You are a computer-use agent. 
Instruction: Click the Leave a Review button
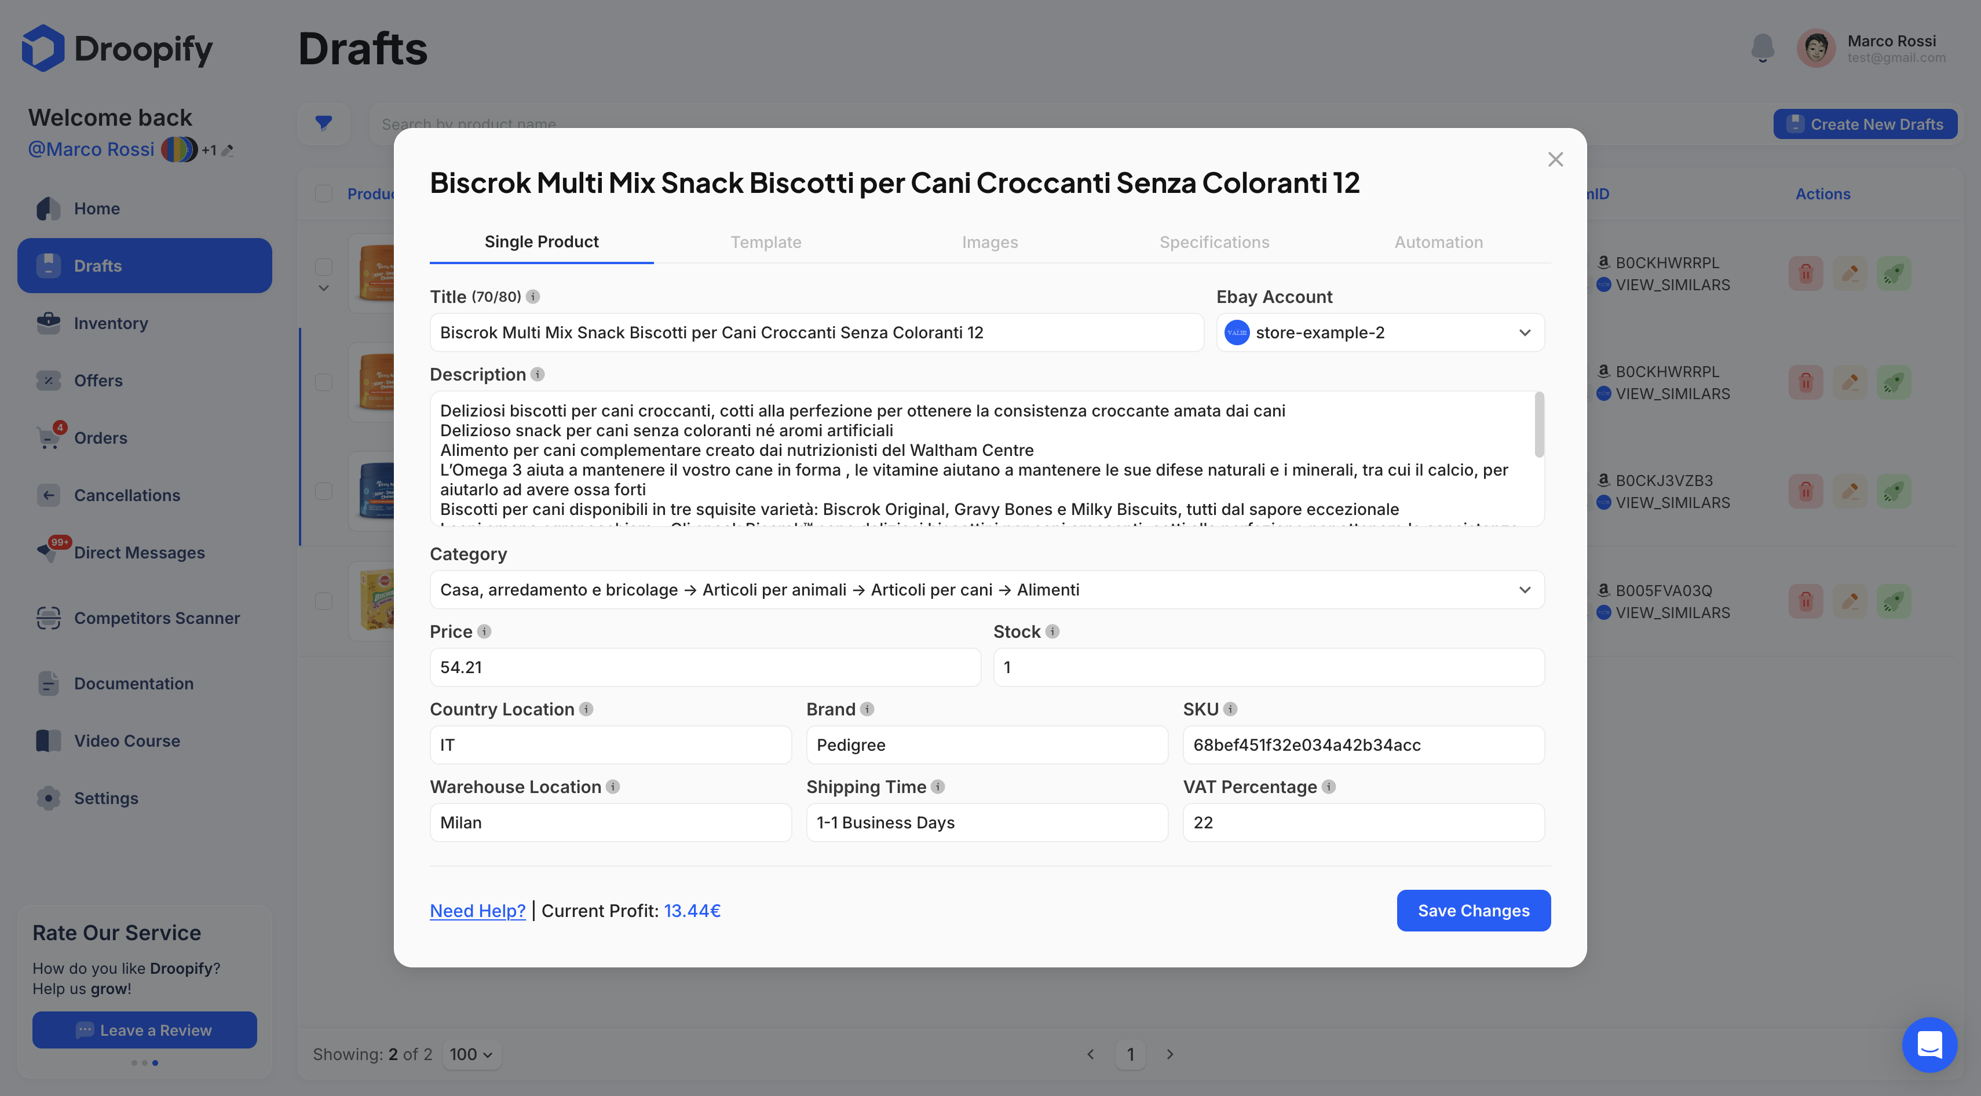(145, 1030)
